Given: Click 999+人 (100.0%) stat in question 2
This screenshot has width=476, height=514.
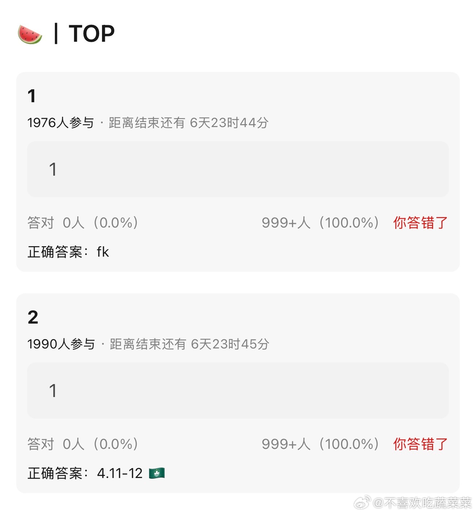Looking at the screenshot, I should coord(321,444).
